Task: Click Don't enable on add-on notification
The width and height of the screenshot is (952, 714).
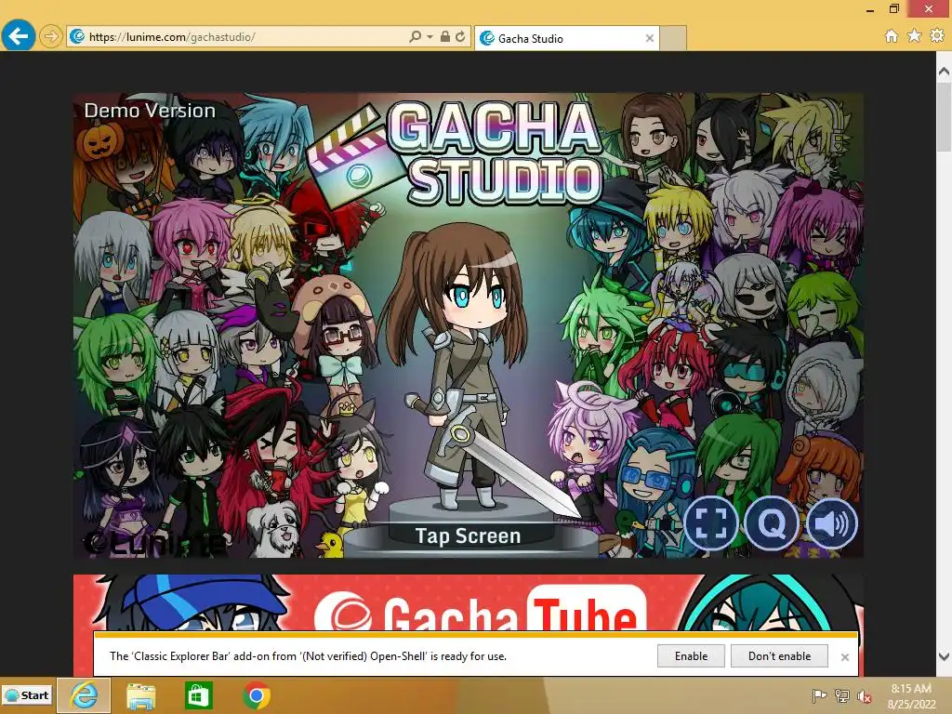Action: click(x=780, y=656)
